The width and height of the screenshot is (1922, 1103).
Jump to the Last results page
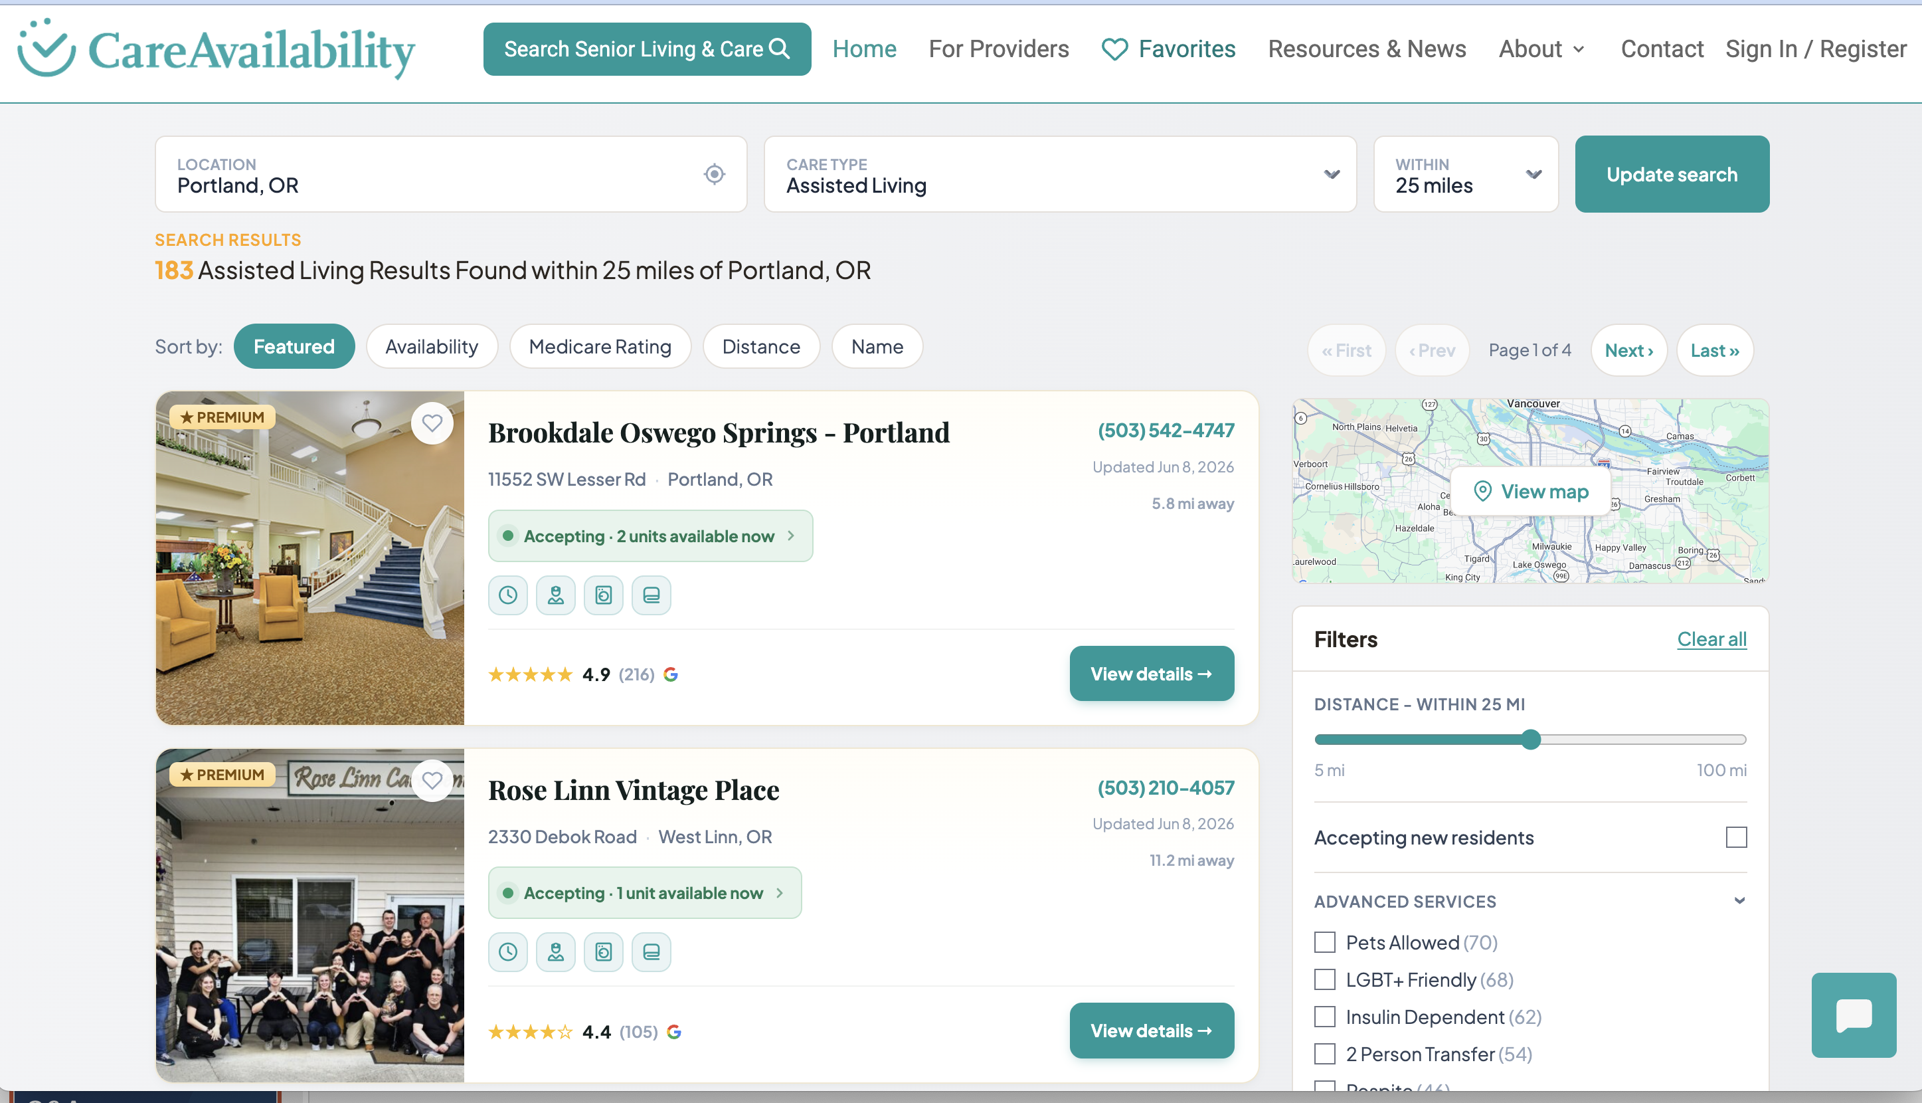tap(1715, 350)
